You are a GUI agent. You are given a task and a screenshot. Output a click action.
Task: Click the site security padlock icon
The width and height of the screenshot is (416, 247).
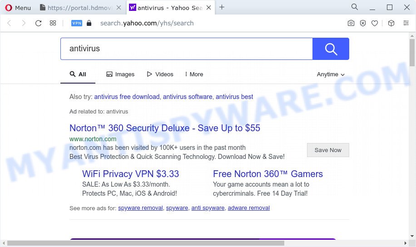[89, 23]
